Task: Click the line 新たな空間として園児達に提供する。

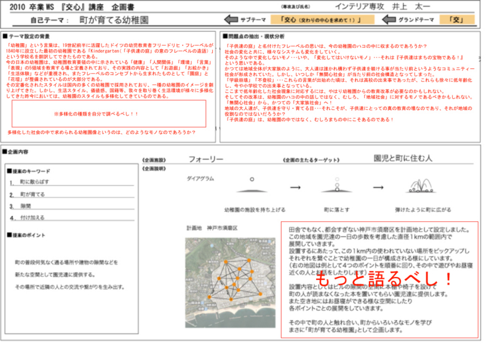Action: pyautogui.click(x=55, y=275)
